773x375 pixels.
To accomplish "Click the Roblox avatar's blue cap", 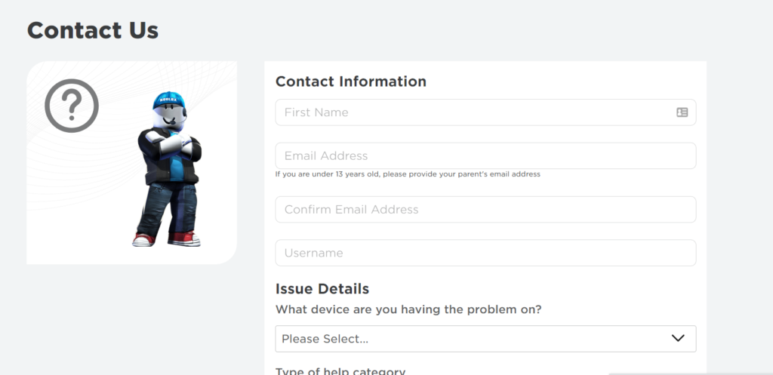I will [x=168, y=100].
